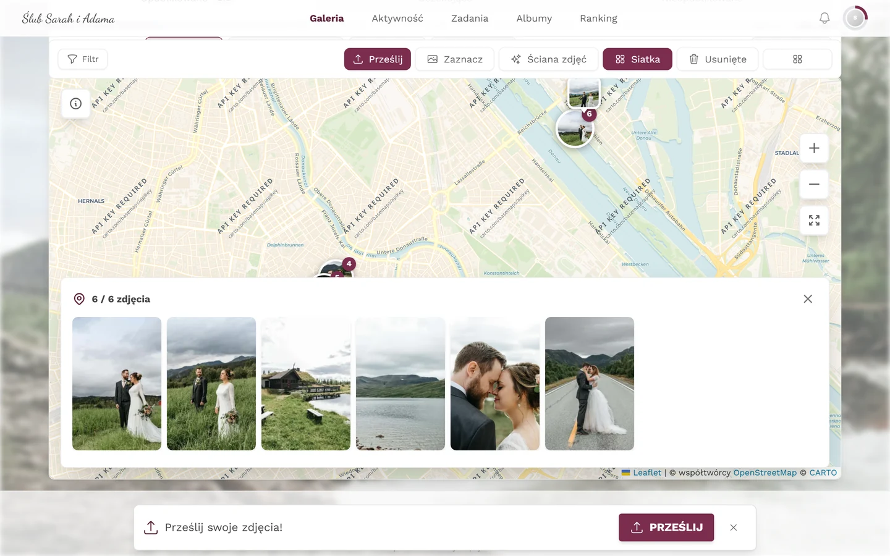
Task: Open the couple standing in field photo
Action: tap(117, 384)
